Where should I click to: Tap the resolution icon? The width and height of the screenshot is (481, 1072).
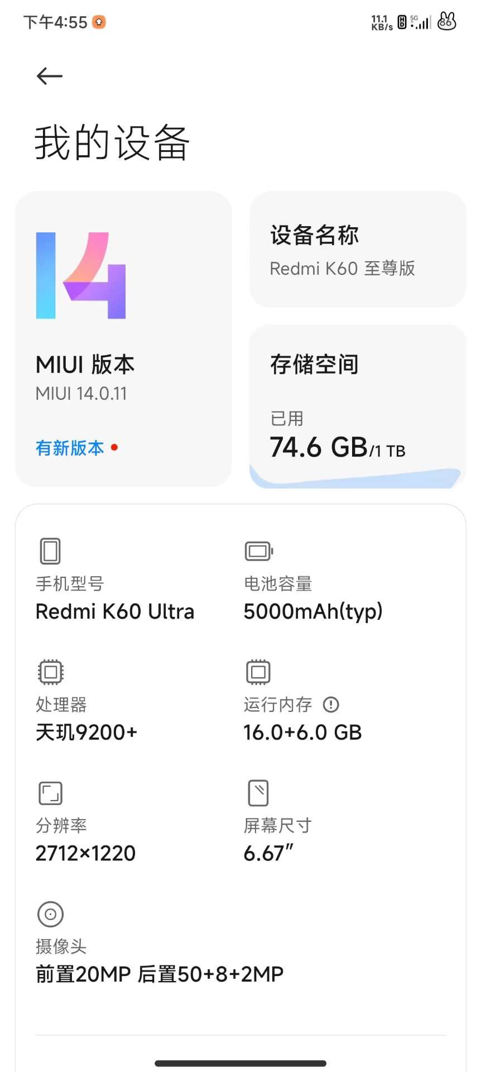pyautogui.click(x=50, y=793)
